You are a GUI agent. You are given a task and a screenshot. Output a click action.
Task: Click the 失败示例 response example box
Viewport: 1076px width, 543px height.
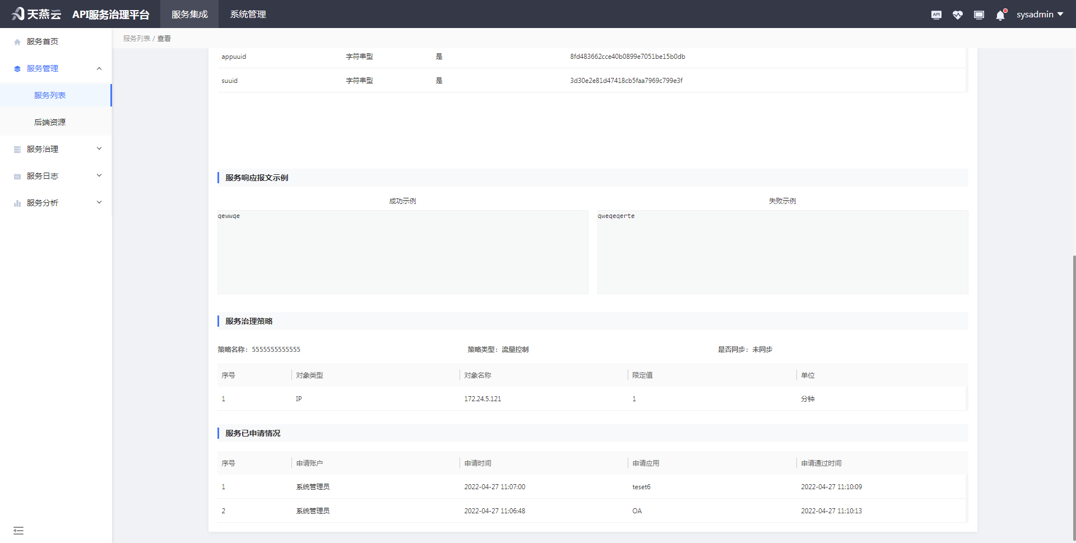pyautogui.click(x=782, y=252)
